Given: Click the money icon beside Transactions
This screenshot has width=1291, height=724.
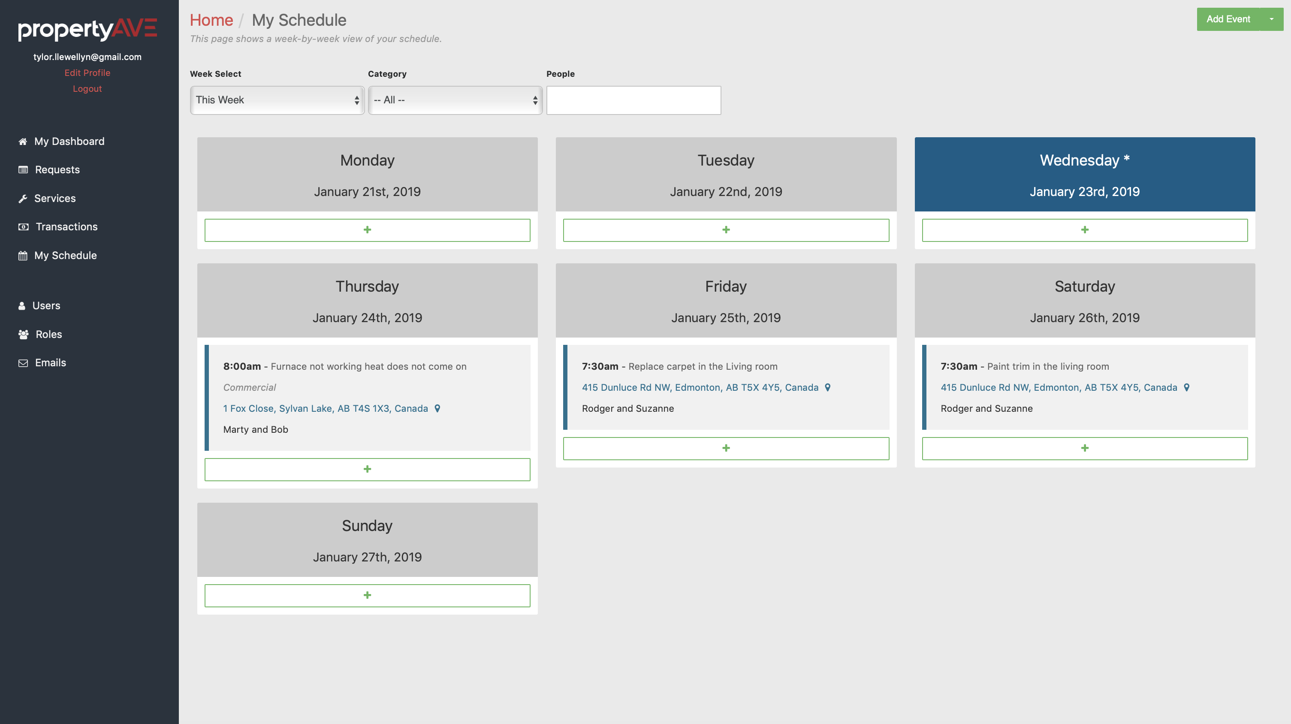Looking at the screenshot, I should point(23,227).
